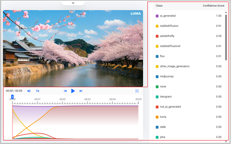
Task: Click the timeline playhead handle
Action: point(13,97)
